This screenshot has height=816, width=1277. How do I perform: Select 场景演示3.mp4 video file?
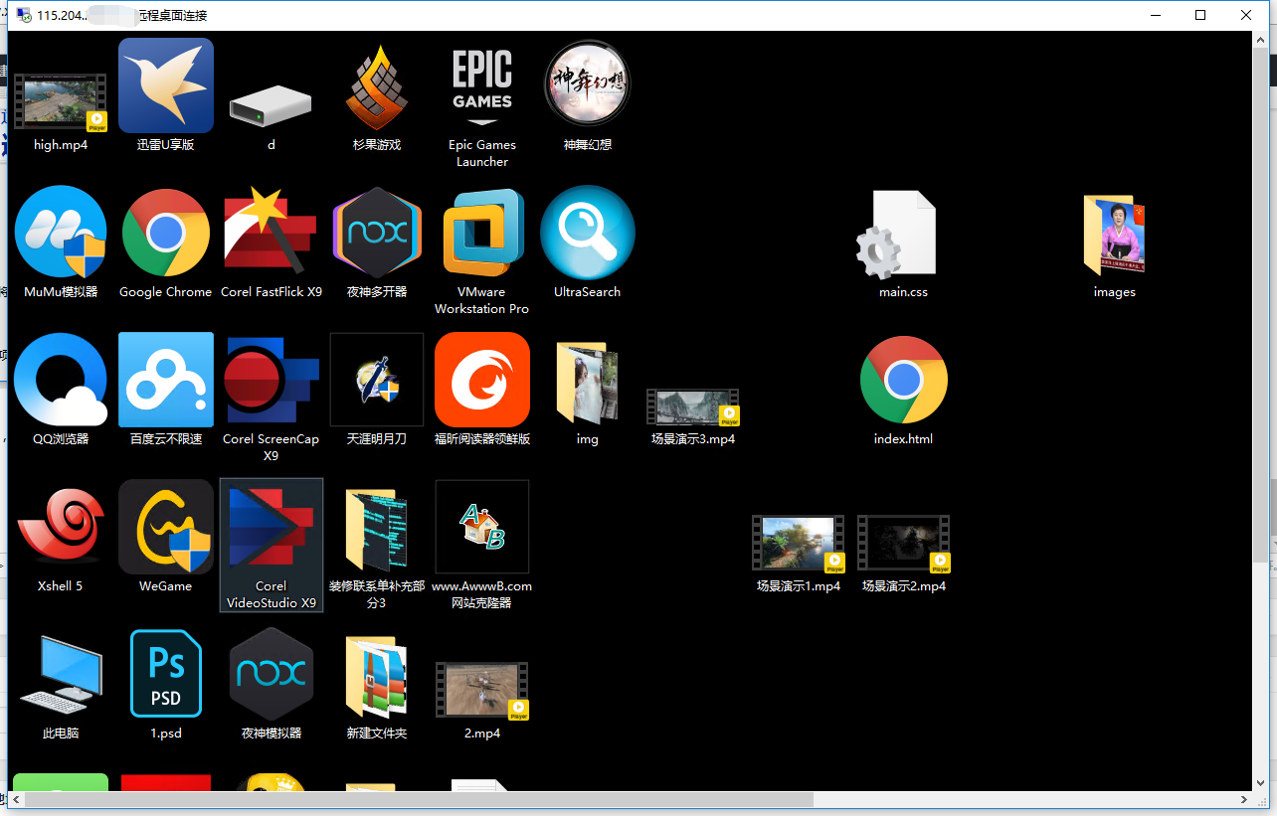click(x=693, y=408)
